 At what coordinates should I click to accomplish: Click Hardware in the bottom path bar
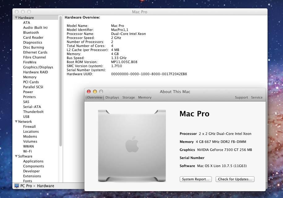click(x=45, y=186)
